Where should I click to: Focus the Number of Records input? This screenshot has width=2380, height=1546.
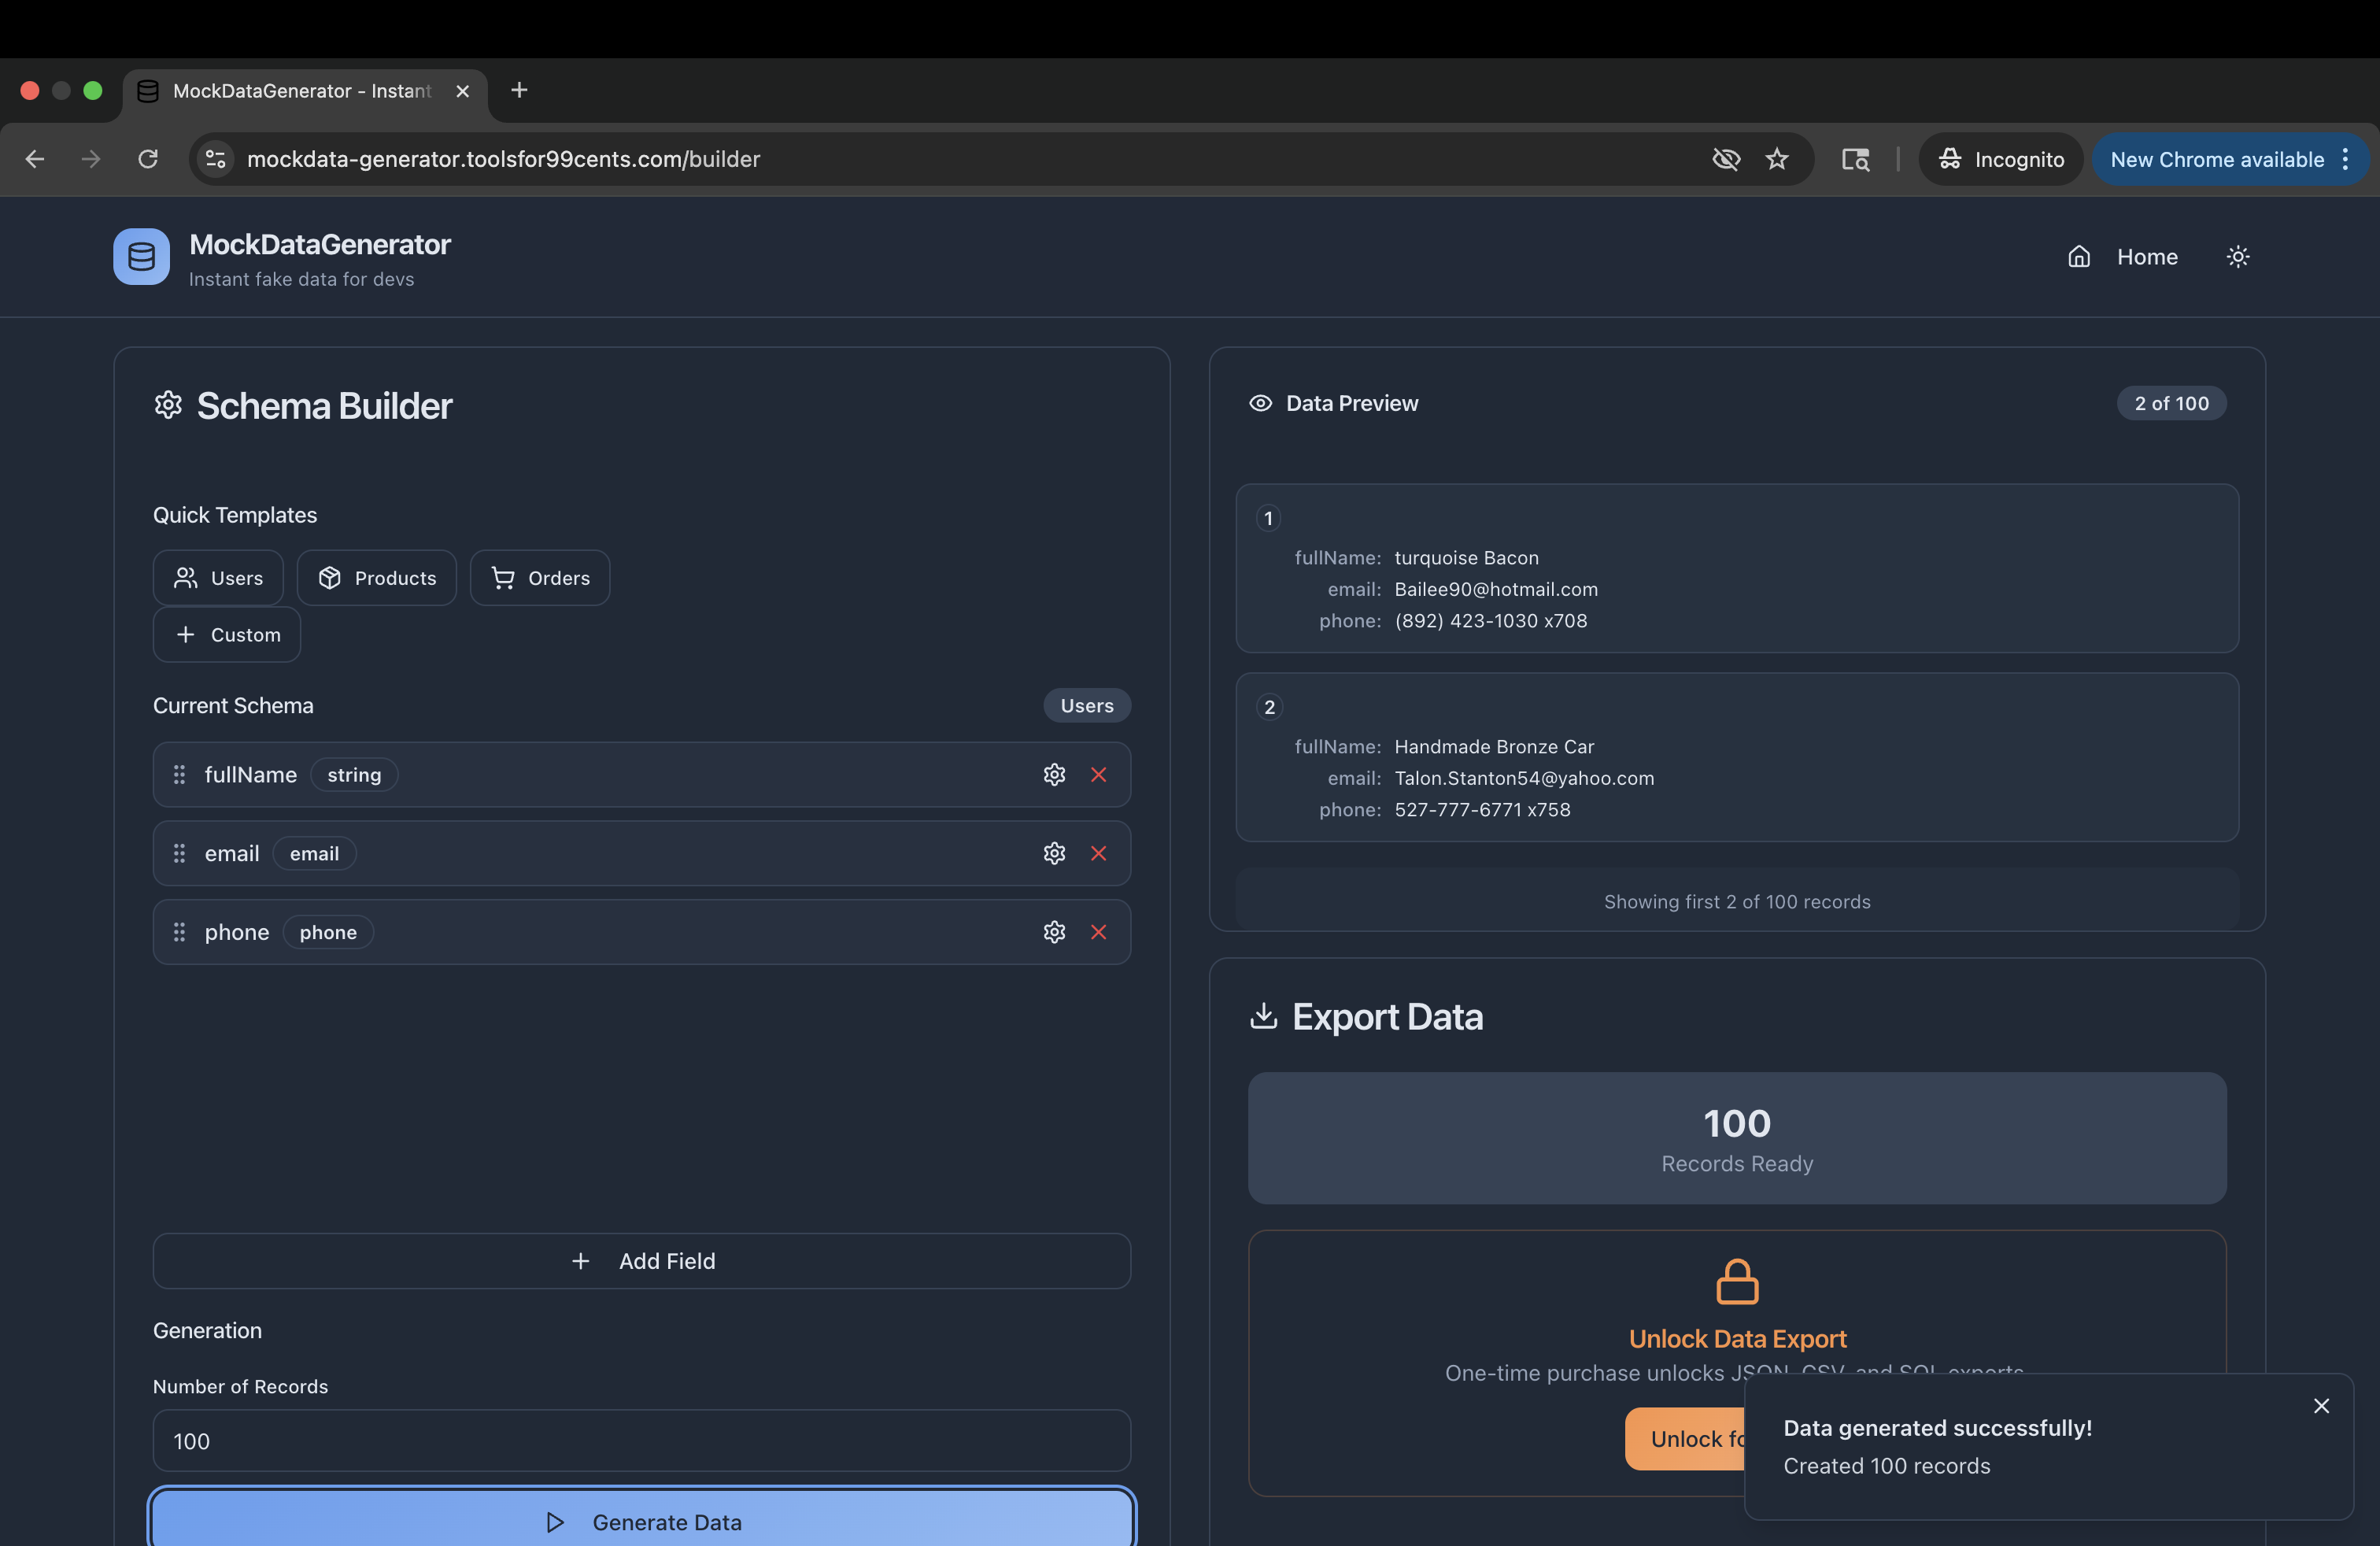point(642,1441)
